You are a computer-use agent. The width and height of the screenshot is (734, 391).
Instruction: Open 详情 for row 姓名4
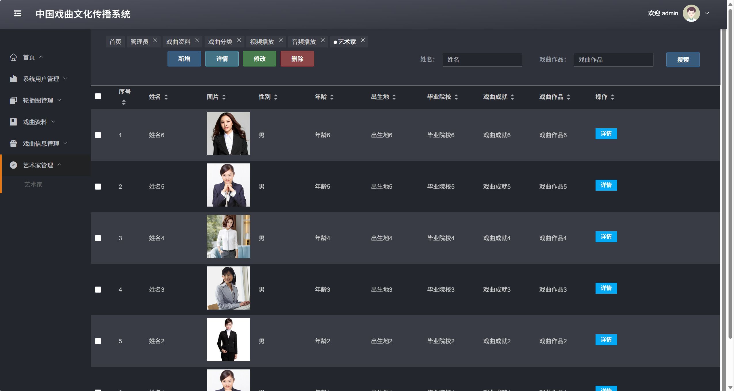606,237
